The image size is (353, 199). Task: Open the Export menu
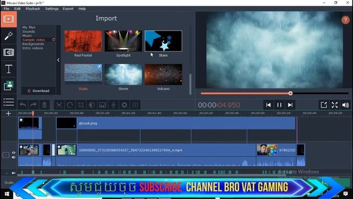click(68, 9)
